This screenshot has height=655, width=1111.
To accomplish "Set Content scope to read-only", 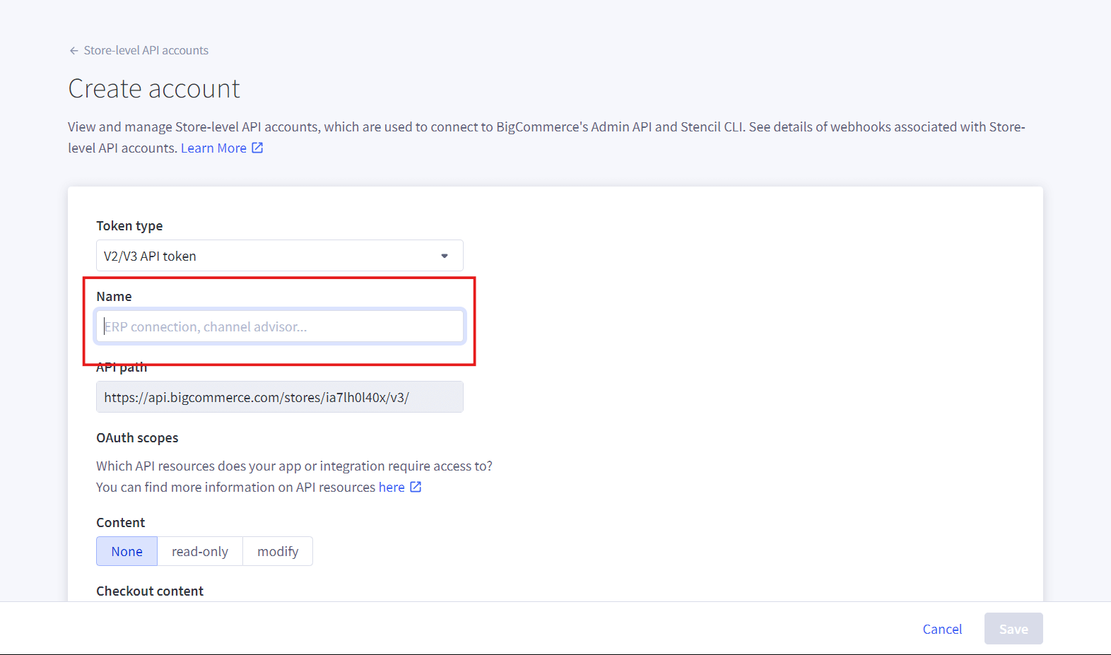I will pyautogui.click(x=200, y=552).
